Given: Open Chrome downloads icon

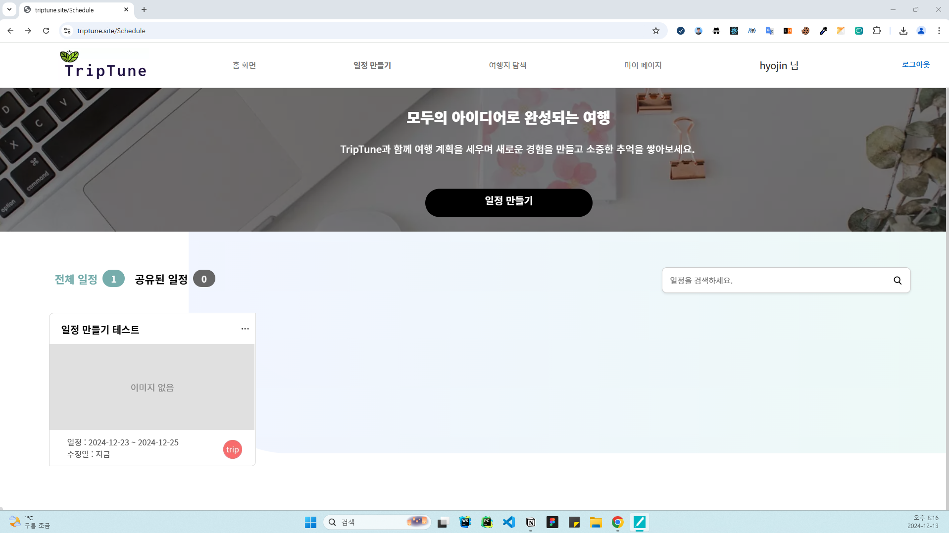Looking at the screenshot, I should point(903,31).
